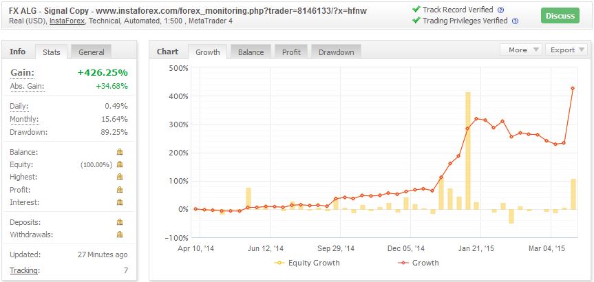The image size is (594, 282).
Task: Click the Daily label
Action: tap(19, 107)
